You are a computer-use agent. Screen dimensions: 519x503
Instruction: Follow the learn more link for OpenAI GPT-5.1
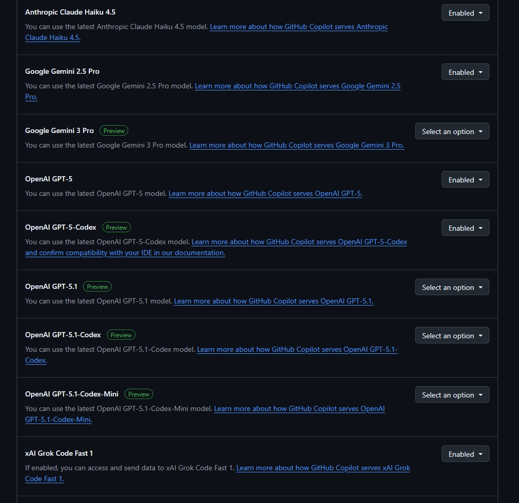click(x=274, y=301)
